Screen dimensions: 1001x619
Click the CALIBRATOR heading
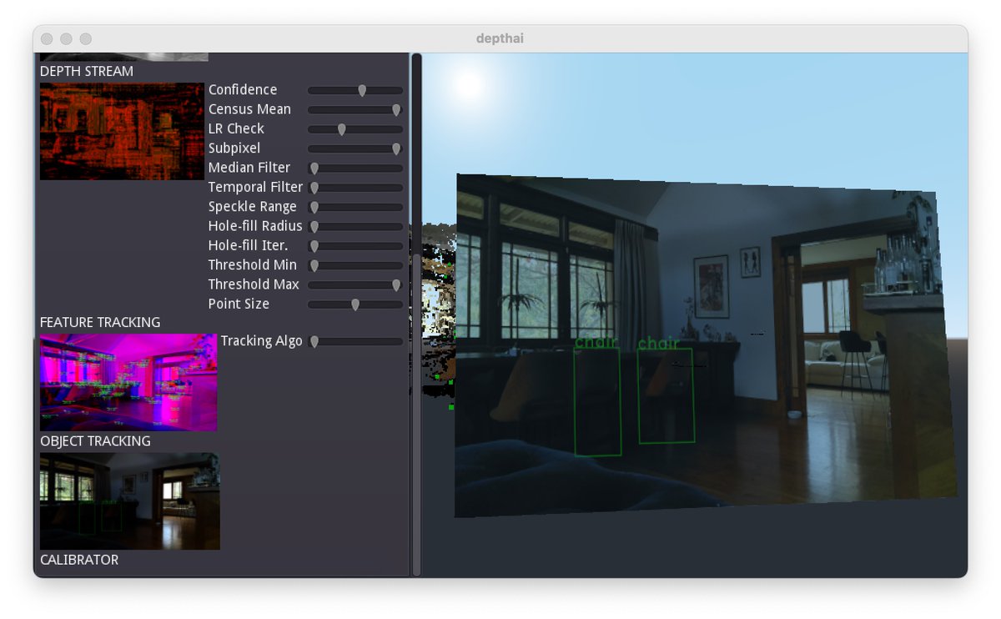point(79,560)
